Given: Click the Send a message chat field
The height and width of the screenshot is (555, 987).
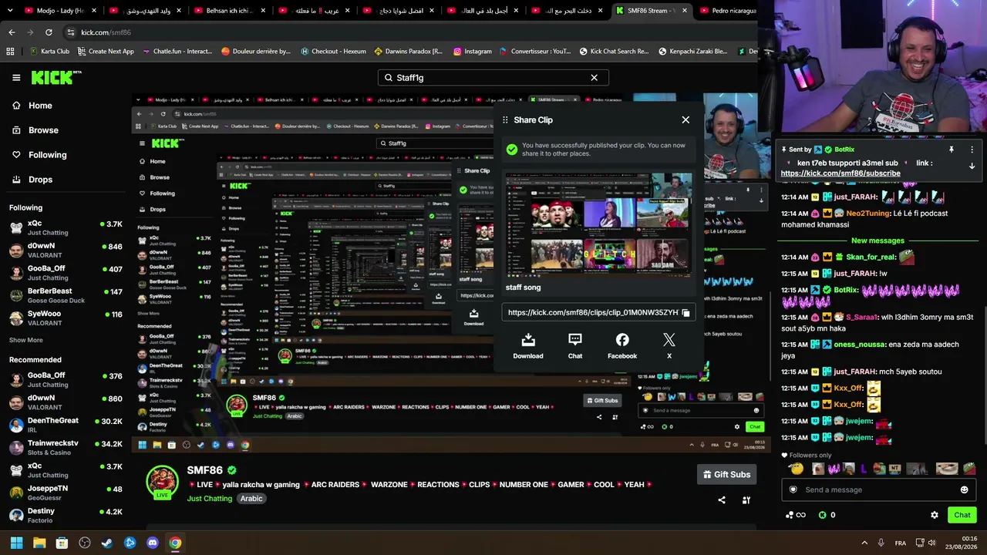Looking at the screenshot, I should coord(878,490).
